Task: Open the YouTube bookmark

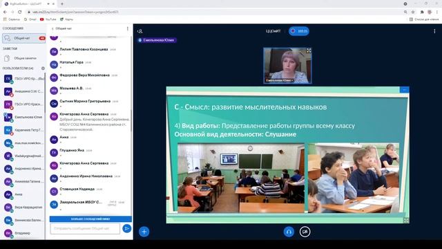Action: click(x=48, y=19)
